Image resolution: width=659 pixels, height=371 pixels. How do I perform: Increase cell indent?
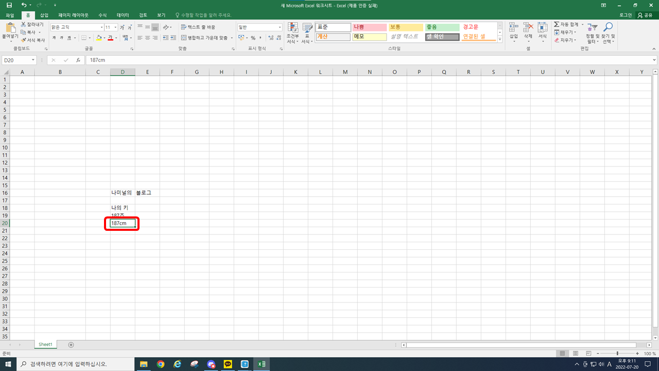(172, 38)
